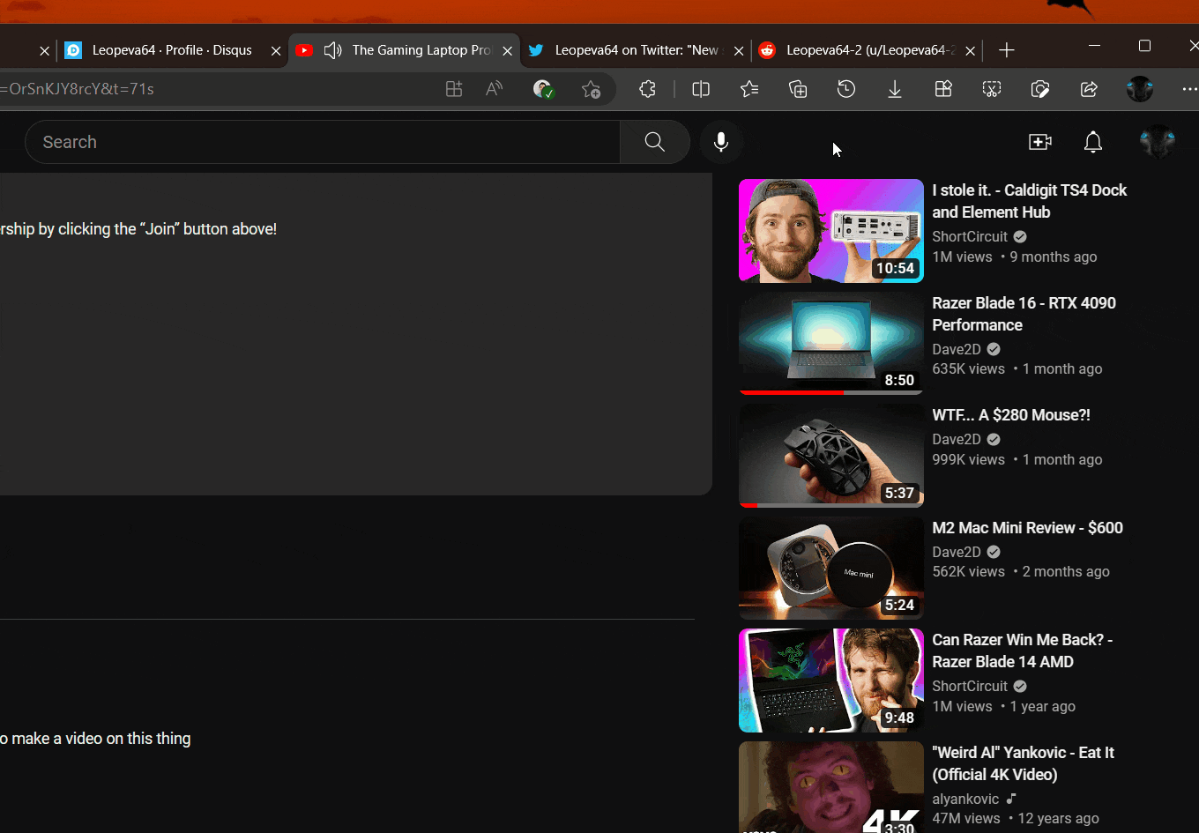The height and width of the screenshot is (833, 1199).
Task: Open the Downloads panel
Action: click(x=895, y=89)
